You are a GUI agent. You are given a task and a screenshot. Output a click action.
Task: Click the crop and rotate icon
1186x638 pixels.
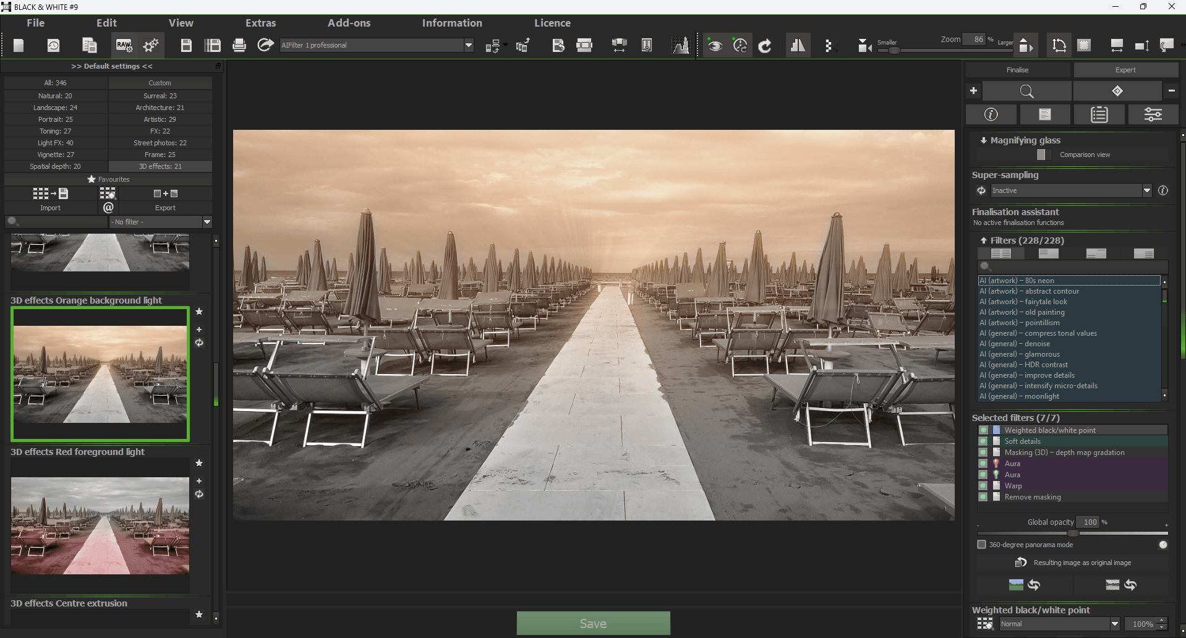click(1059, 45)
